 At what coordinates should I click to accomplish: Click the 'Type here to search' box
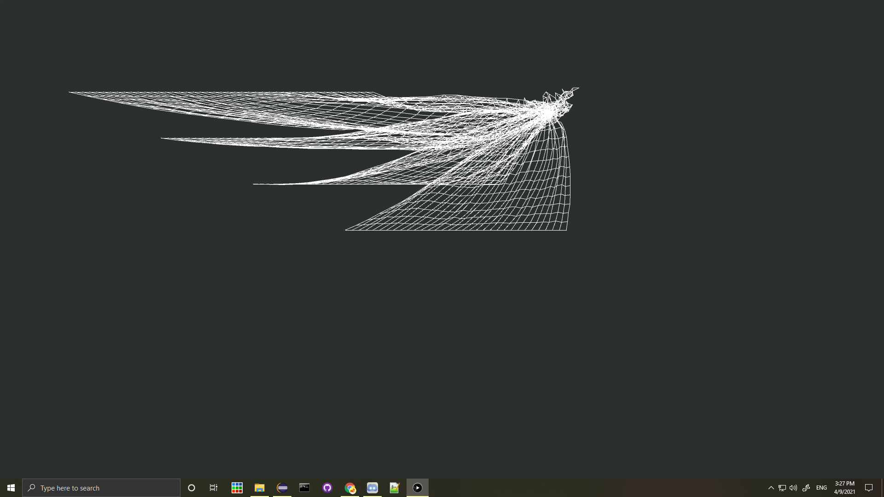(x=101, y=488)
